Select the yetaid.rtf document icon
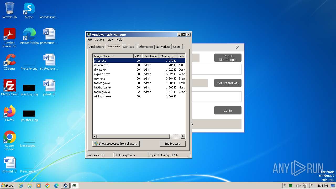 tap(49, 88)
